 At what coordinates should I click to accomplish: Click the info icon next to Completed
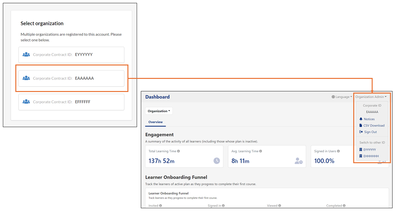(344, 206)
